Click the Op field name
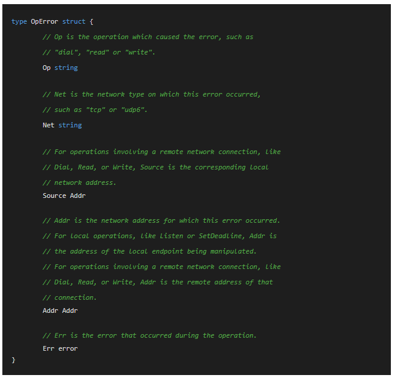This screenshot has width=395, height=378. point(47,68)
